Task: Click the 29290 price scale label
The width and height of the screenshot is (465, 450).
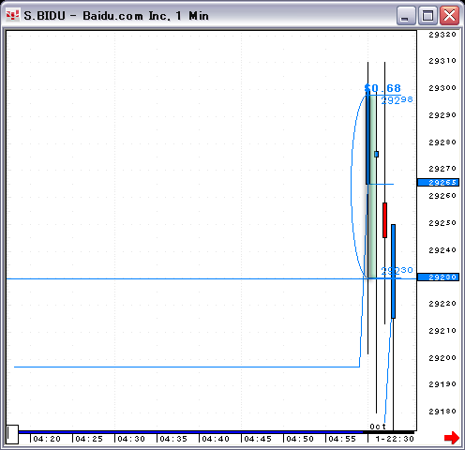Action: click(442, 115)
